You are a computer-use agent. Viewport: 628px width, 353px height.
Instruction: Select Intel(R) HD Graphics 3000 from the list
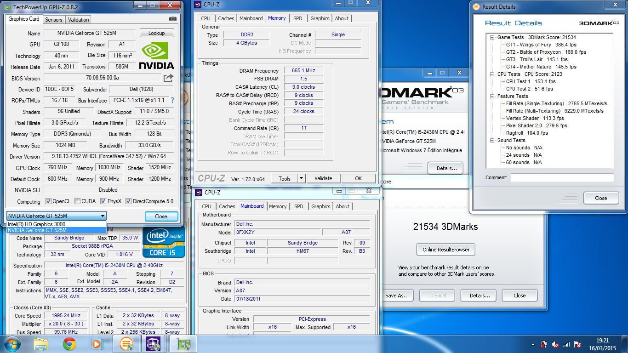[x=56, y=224]
